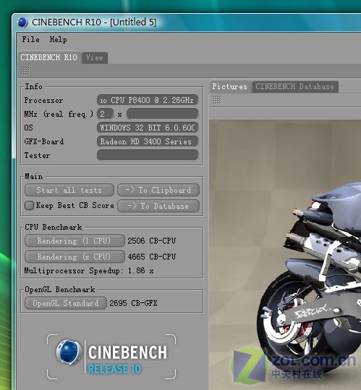Click the Processor name field
Screen dimensions: 361x390
coord(148,100)
